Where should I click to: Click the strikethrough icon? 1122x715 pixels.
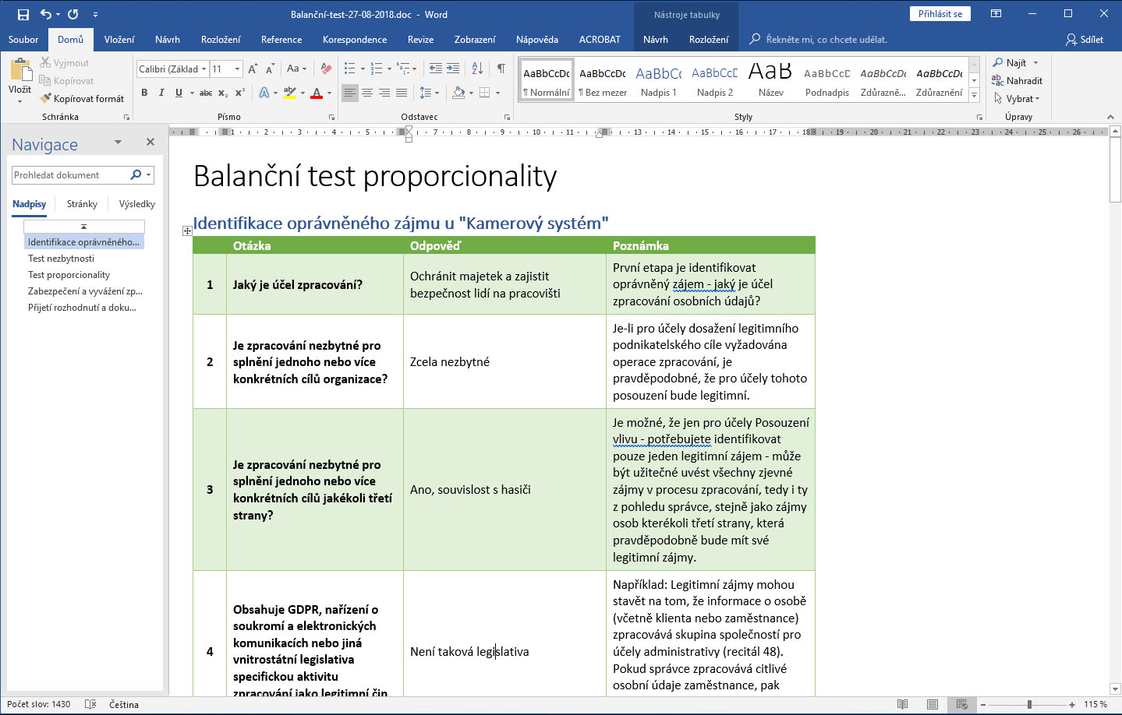[205, 93]
